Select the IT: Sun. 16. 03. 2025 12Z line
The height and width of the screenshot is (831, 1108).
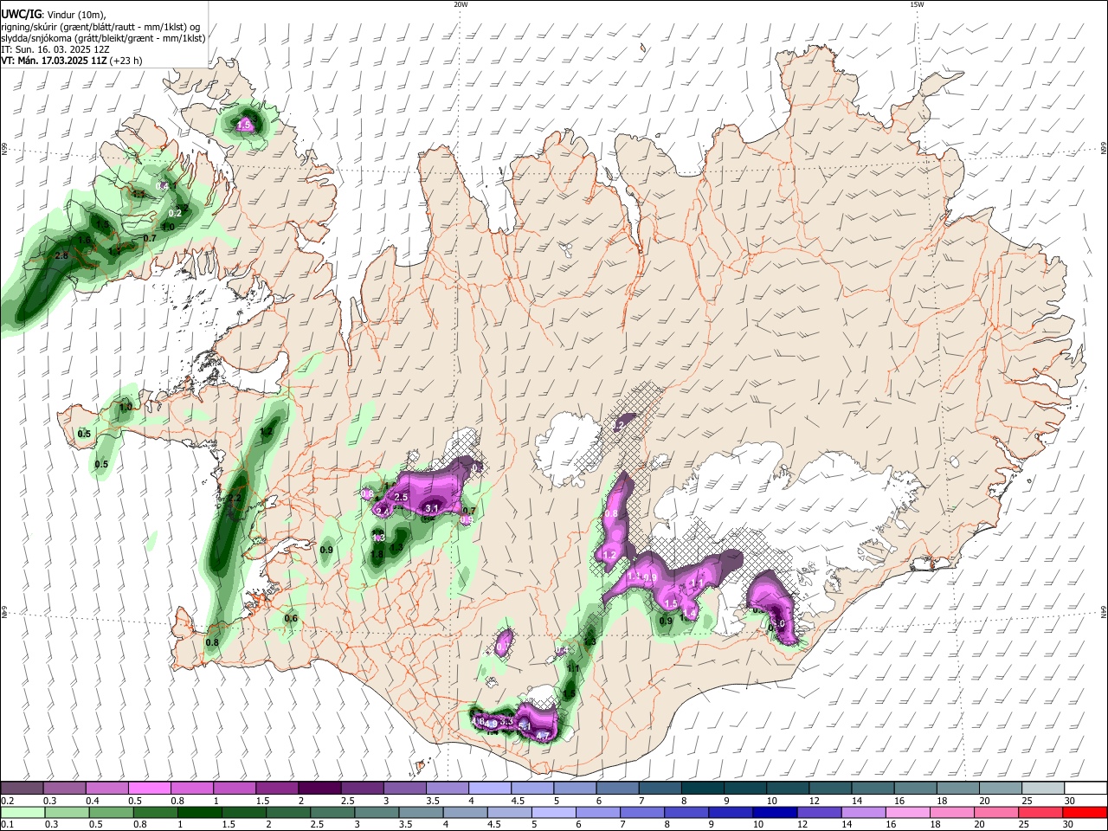click(55, 49)
